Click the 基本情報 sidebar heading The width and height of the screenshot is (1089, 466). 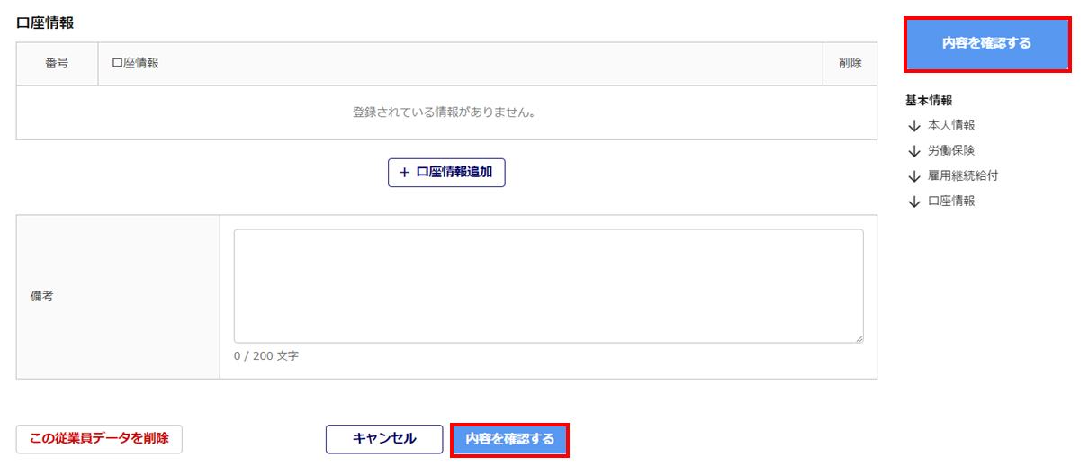point(929,101)
